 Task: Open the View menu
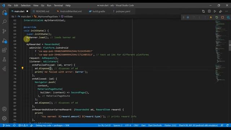pos(36,5)
